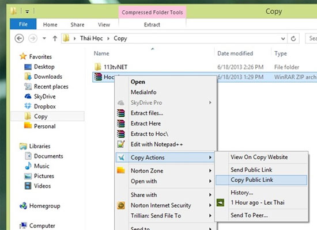Click Thái Học in the address breadcrumb
This screenshot has width=317, height=230.
92,39
